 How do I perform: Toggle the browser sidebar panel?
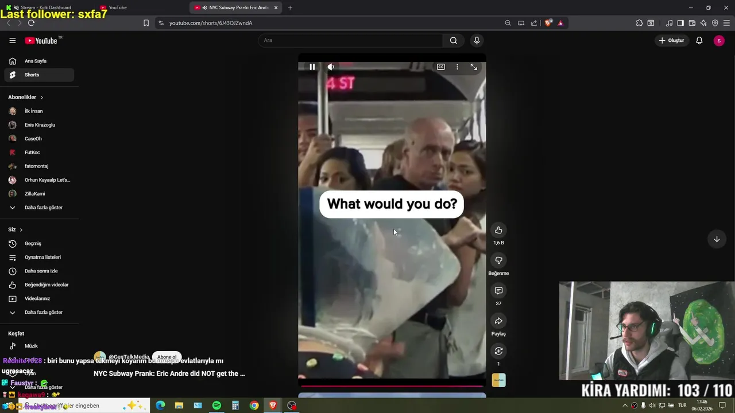click(680, 23)
